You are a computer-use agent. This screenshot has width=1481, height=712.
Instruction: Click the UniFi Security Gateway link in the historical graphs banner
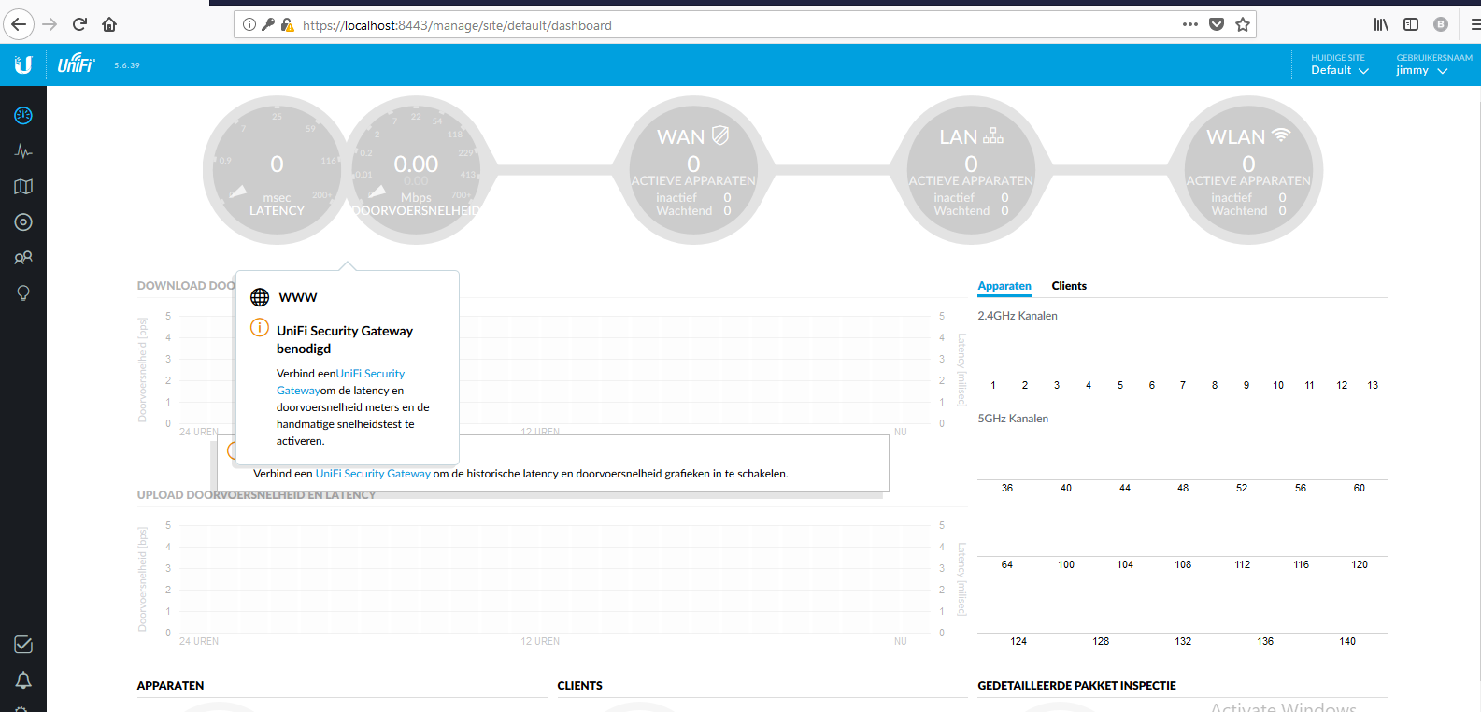(x=373, y=474)
